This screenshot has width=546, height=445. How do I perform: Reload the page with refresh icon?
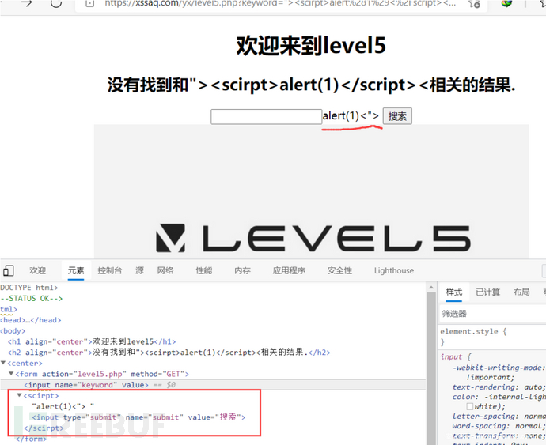(56, 3)
